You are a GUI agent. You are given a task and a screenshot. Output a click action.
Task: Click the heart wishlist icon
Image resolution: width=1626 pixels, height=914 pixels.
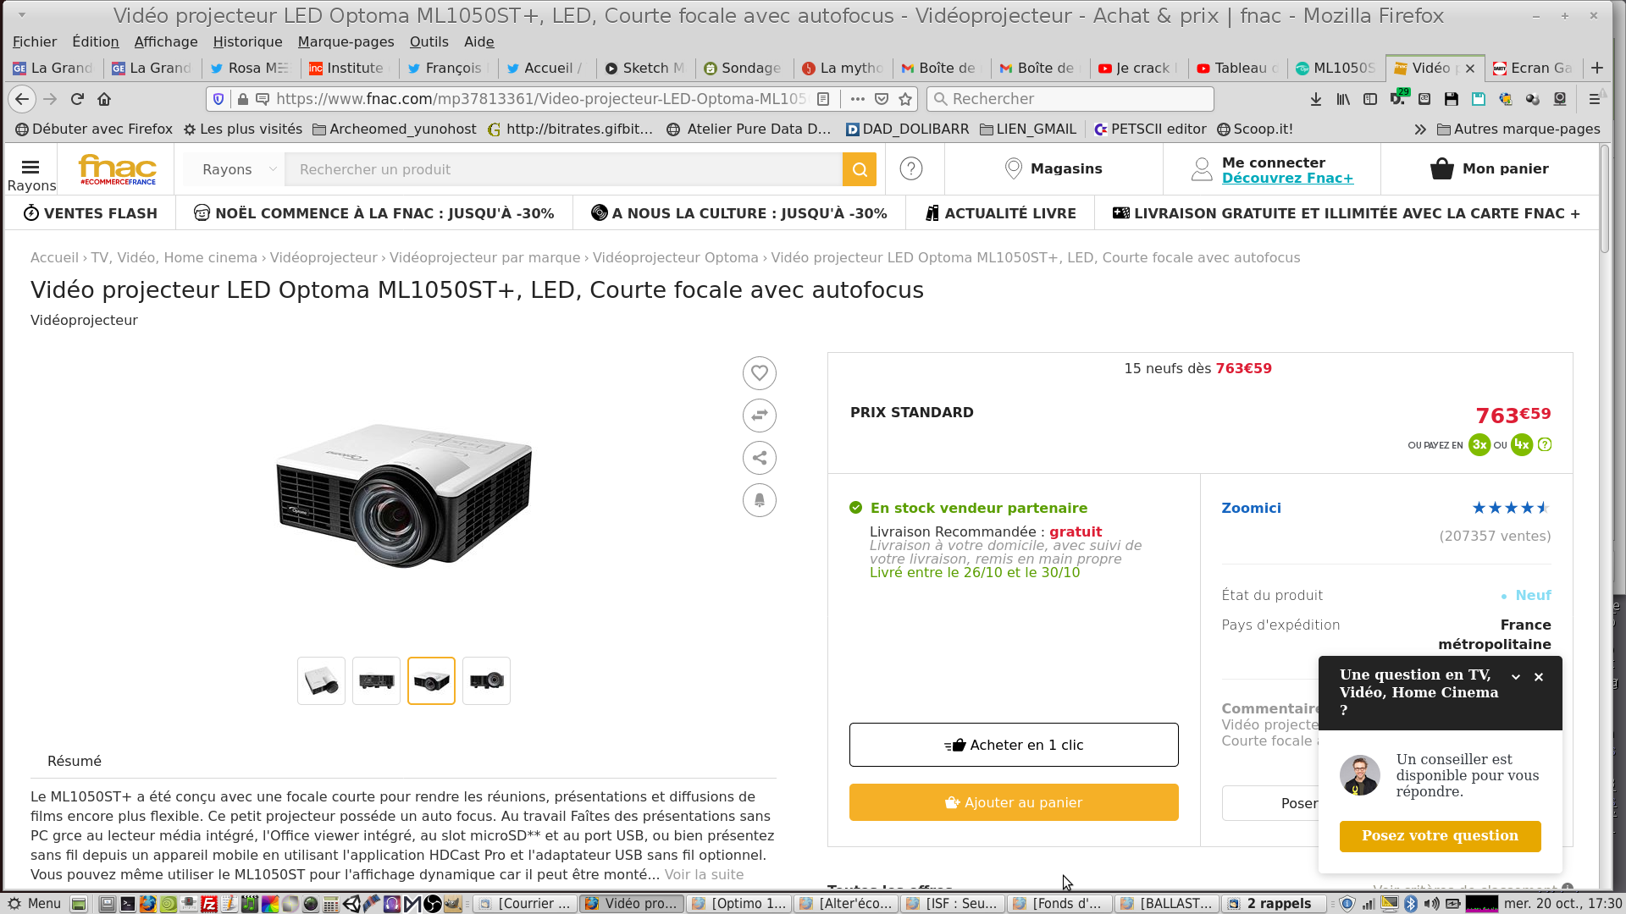pyautogui.click(x=759, y=373)
